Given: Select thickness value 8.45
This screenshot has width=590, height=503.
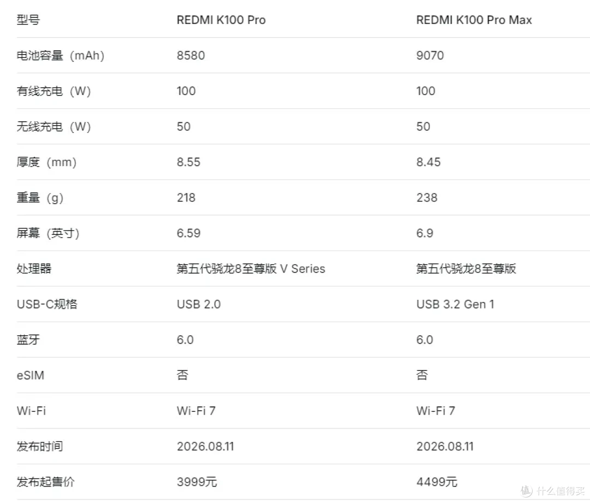Looking at the screenshot, I should [x=428, y=162].
